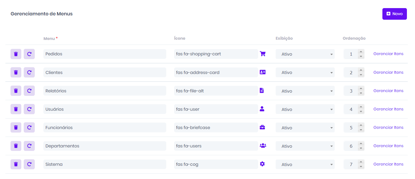Screen dimensions: 415x179
Task: Delete the Pedidos menu row
Action: tap(16, 54)
